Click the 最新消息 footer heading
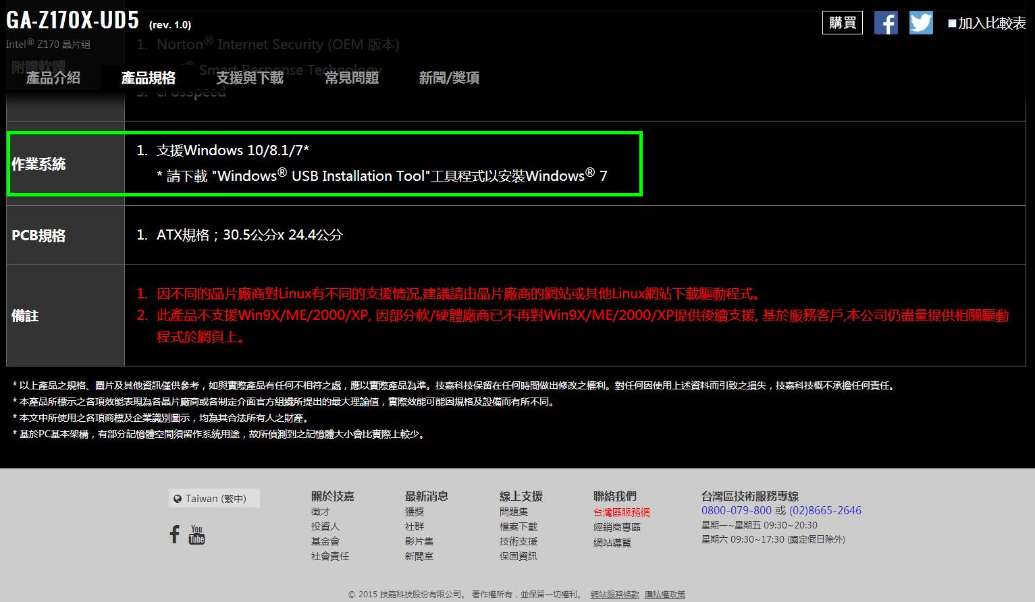The image size is (1035, 602). pyautogui.click(x=427, y=496)
